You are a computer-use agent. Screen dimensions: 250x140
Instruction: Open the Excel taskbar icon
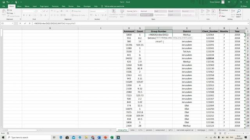pyautogui.click(x=112, y=137)
